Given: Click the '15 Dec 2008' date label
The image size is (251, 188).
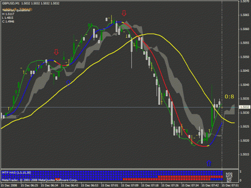Looking at the screenshot, I should coord(9,186).
